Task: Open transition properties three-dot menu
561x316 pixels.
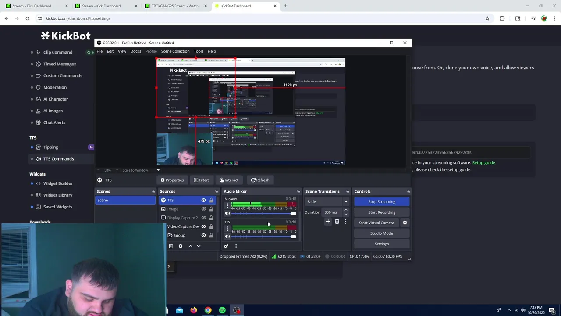Action: (345, 222)
